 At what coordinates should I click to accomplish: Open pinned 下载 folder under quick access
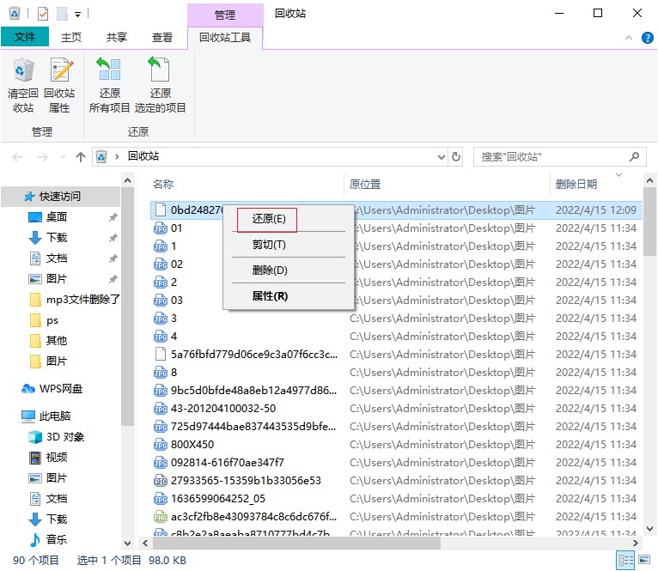56,238
